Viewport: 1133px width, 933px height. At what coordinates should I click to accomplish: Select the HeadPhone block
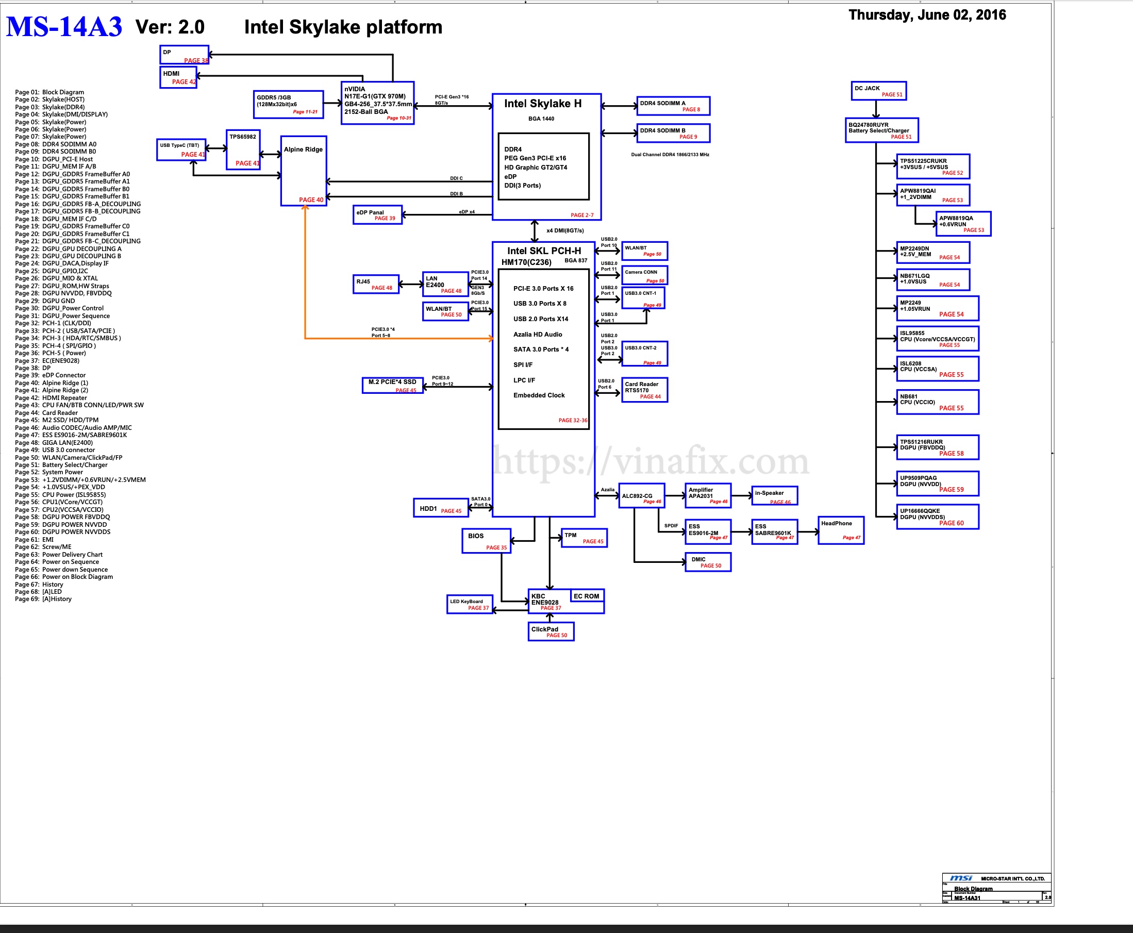tap(841, 530)
